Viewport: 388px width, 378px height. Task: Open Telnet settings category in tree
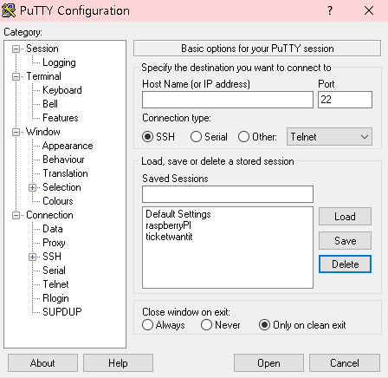pos(55,284)
